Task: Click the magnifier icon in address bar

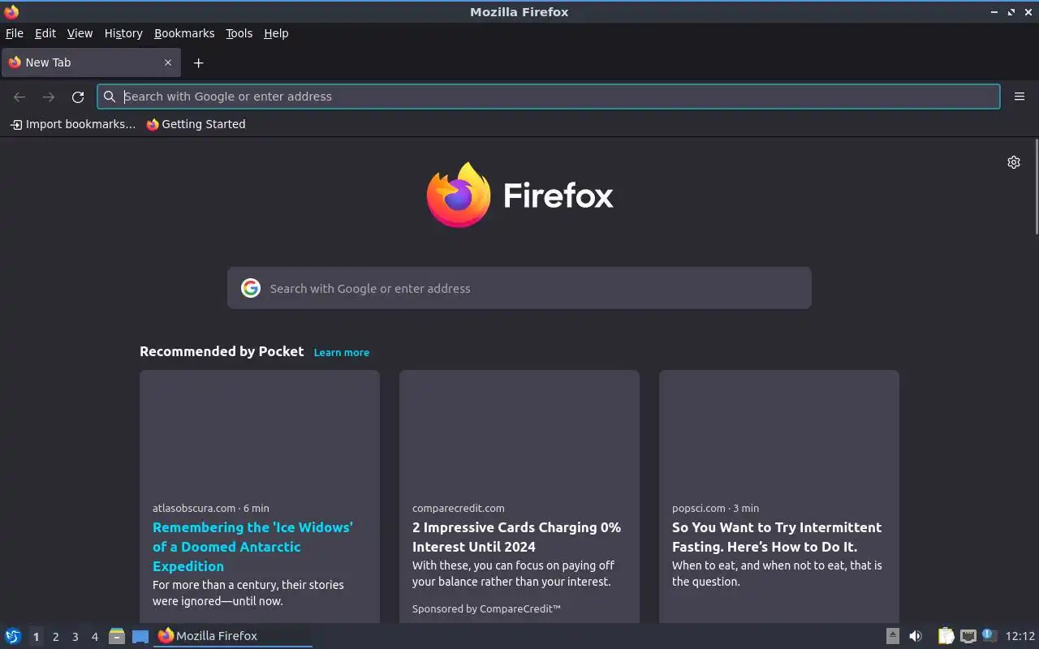Action: click(110, 97)
